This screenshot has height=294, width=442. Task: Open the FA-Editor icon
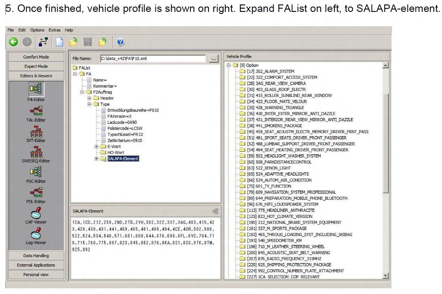tap(36, 89)
